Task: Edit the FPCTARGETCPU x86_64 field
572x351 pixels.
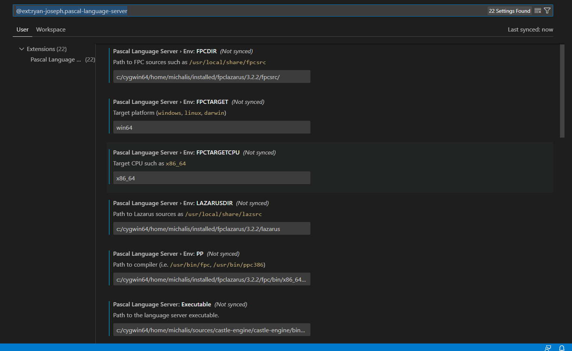Action: pos(212,178)
